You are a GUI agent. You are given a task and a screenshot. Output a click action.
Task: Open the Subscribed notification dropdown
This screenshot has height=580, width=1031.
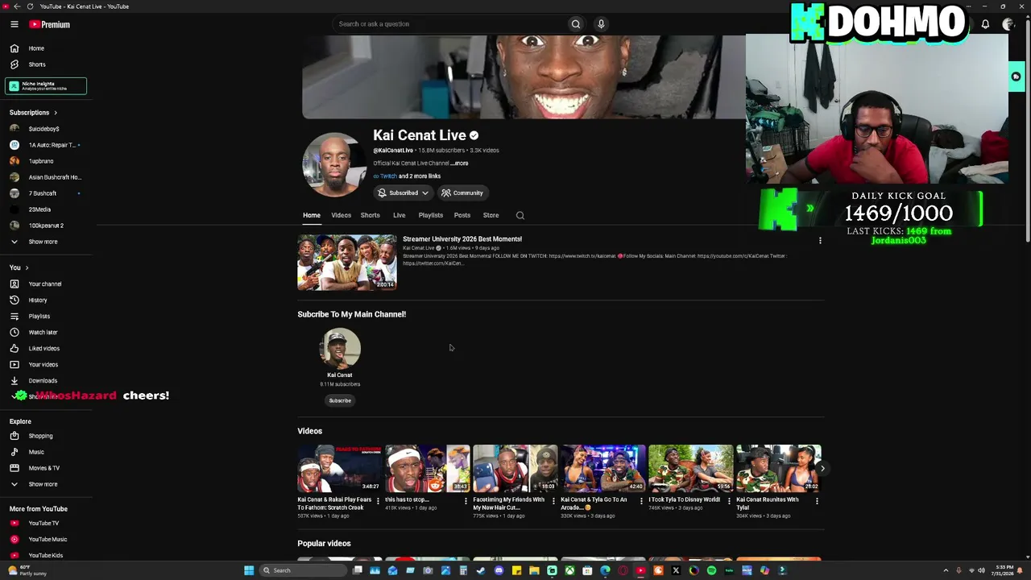pos(404,193)
